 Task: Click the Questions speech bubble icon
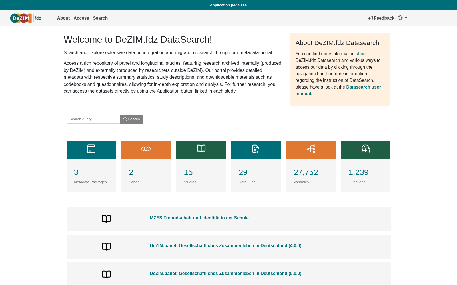tap(366, 149)
